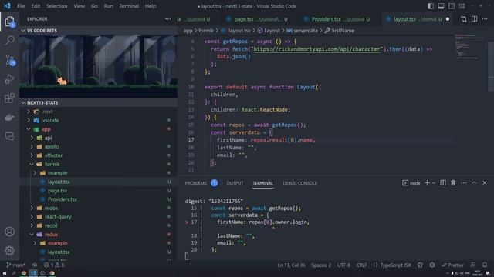494x277 pixels.
Task: Toggle primary side bar visibility
Action: (x=431, y=6)
